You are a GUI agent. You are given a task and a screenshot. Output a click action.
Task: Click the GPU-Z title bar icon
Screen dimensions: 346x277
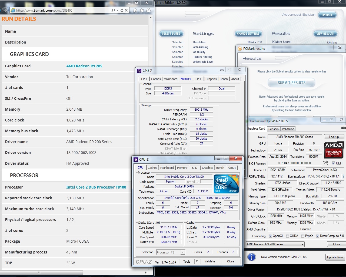pyautogui.click(x=247, y=121)
